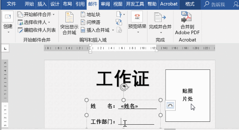Switch to the 视图 ribbon tab

pos(118,4)
